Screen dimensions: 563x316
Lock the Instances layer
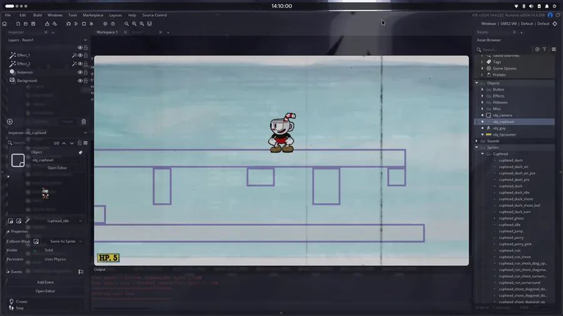click(x=86, y=72)
